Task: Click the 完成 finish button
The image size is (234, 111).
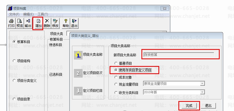Action: (189, 106)
